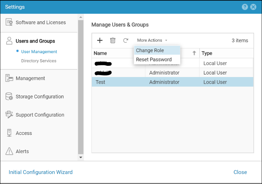262x184 pixels.
Task: Select the User Management sub-item
Action: pos(39,52)
